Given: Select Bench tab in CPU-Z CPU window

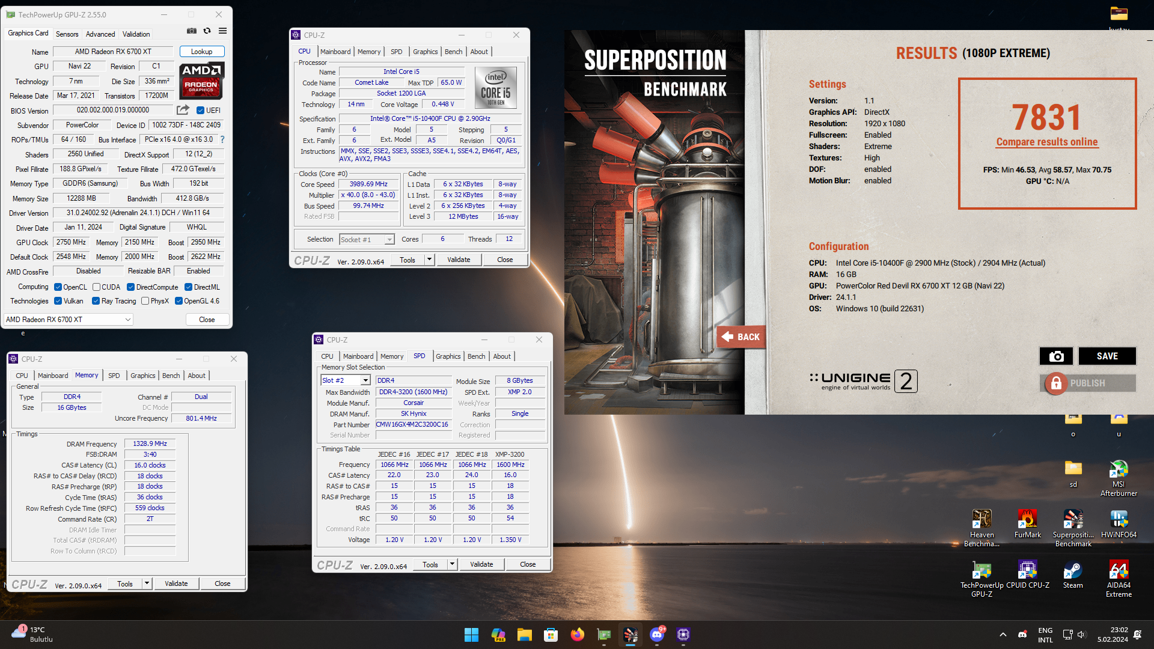Looking at the screenshot, I should (x=454, y=52).
